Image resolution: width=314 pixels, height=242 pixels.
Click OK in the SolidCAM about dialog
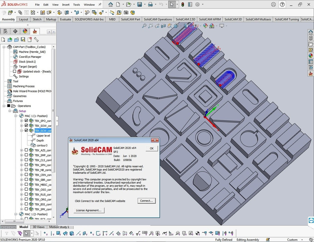pyautogui.click(x=152, y=149)
